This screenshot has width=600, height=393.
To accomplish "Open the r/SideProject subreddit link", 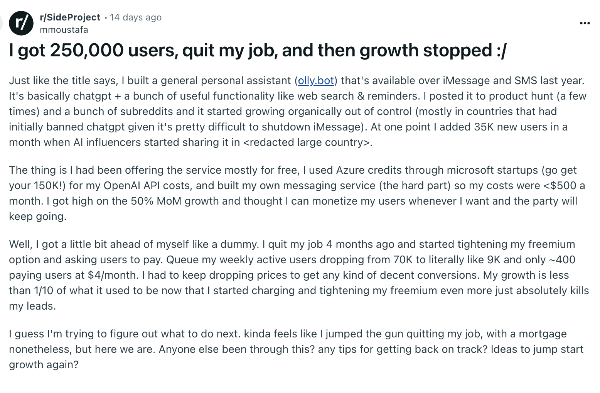I will pyautogui.click(x=70, y=17).
